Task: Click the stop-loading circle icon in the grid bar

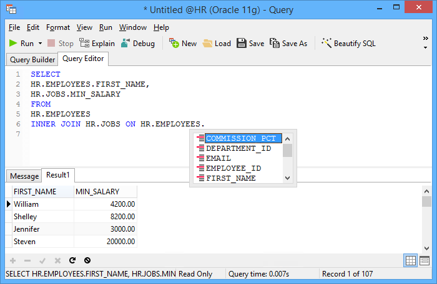Action: pyautogui.click(x=87, y=260)
